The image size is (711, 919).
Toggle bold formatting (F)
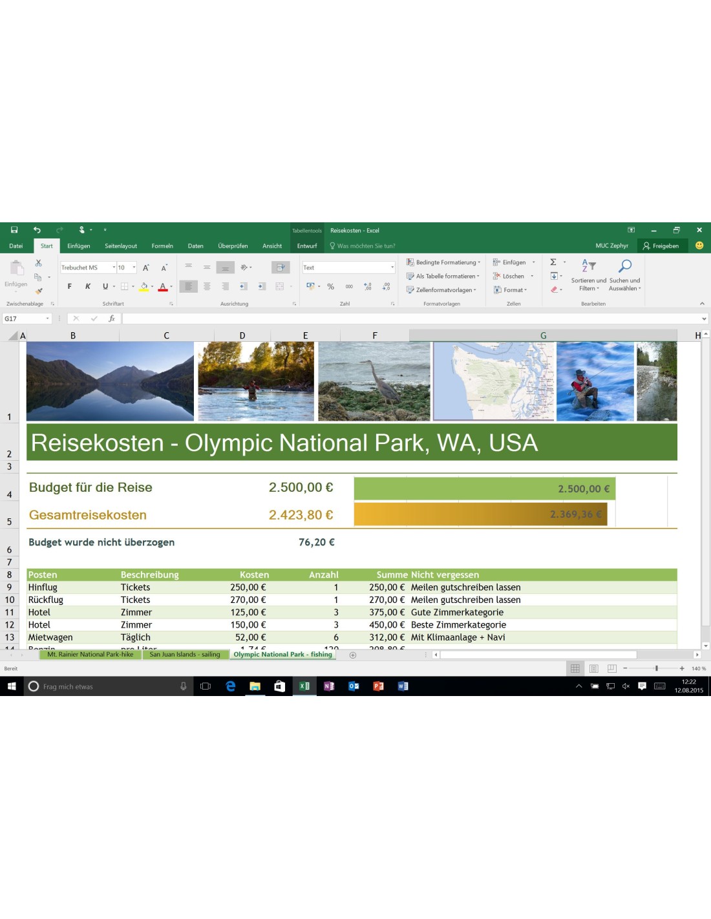(70, 286)
